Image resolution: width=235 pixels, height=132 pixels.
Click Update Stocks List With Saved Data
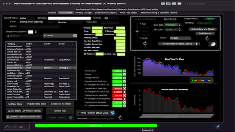click(x=24, y=111)
